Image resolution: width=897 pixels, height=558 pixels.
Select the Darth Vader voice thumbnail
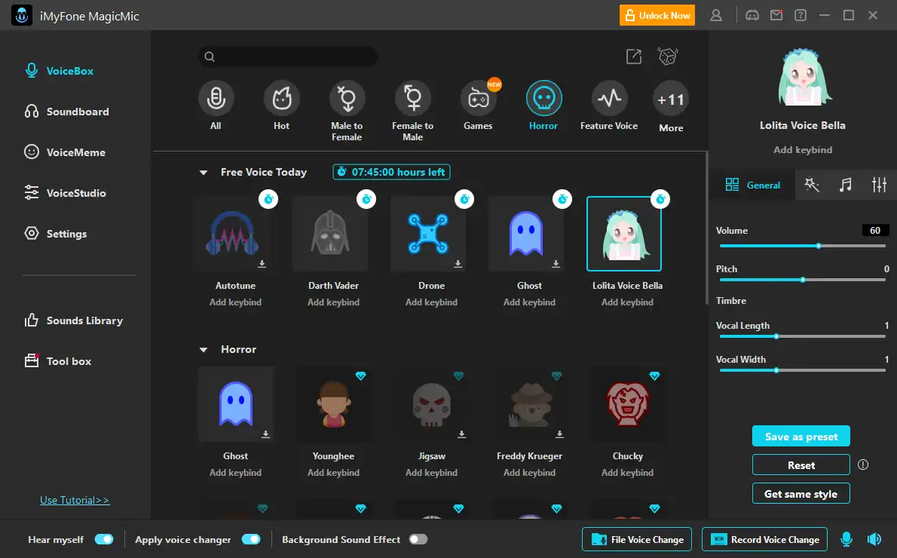coord(329,234)
